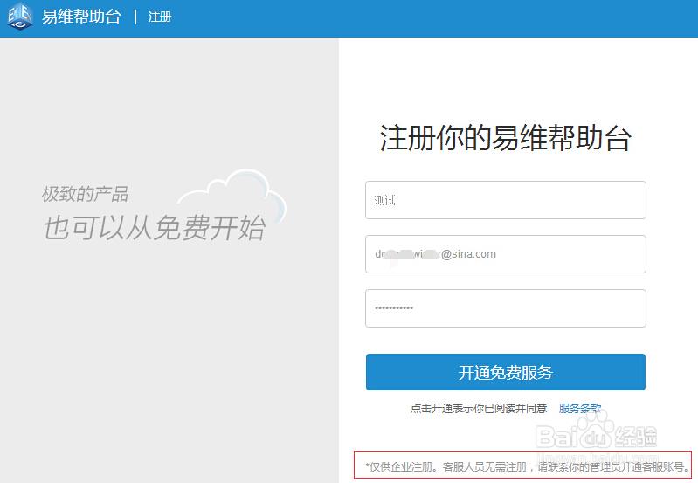This screenshot has height=483, width=698.
Task: Focus the email field with sina.com address
Action: pyautogui.click(x=505, y=254)
